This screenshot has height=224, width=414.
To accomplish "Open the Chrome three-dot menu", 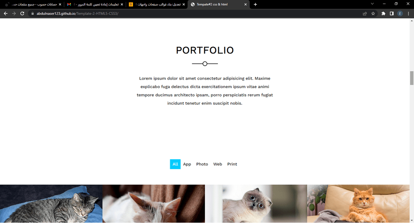I will (408, 13).
